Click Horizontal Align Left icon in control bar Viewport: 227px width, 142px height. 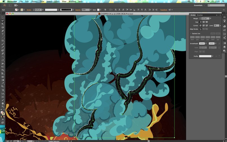(116, 10)
